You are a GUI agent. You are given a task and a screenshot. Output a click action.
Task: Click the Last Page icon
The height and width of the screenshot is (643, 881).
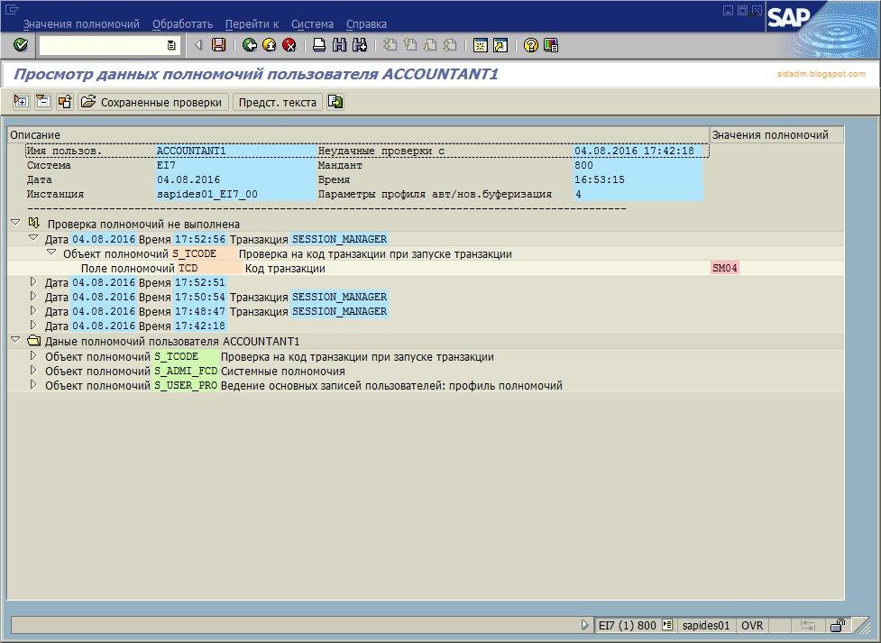tap(449, 45)
